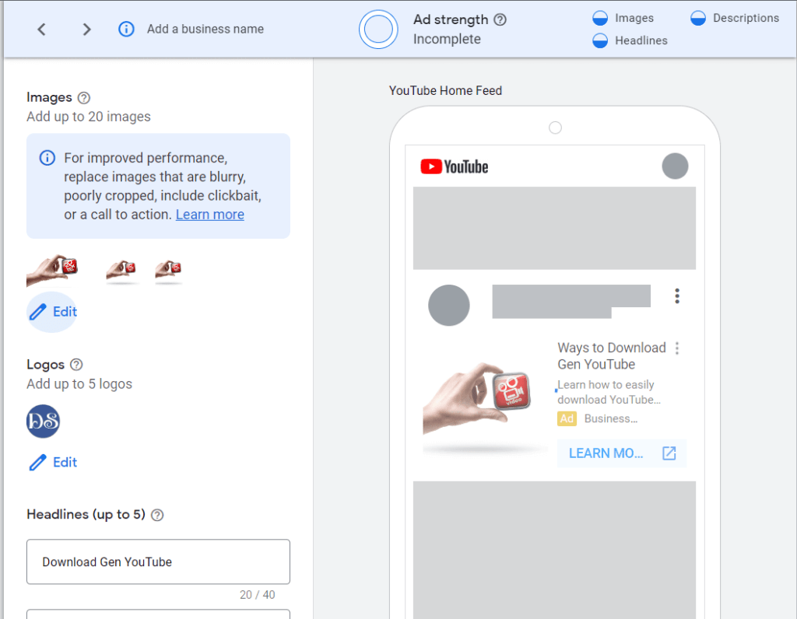This screenshot has width=797, height=619.
Task: Click the Add up to 20 images text
Action: [89, 117]
